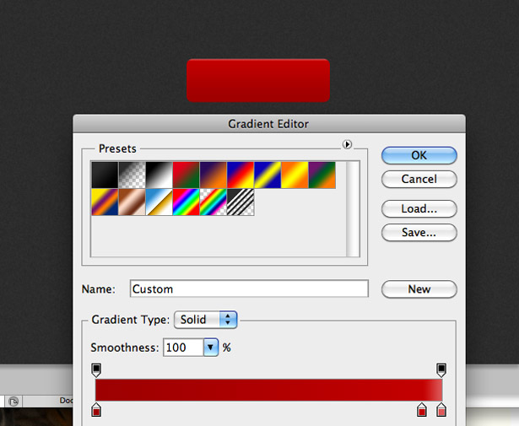
Task: Select the rightmost light red color stop
Action: pos(441,409)
